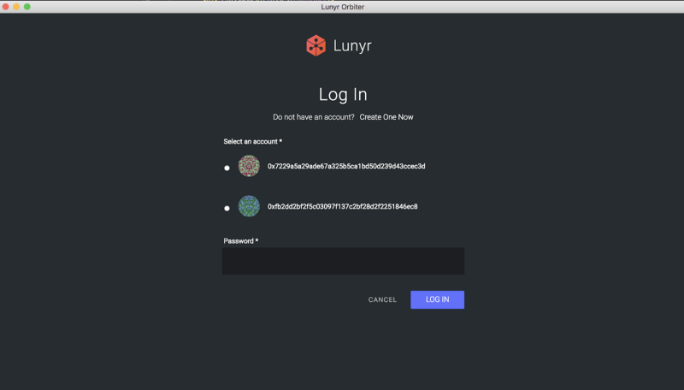
Task: Click the 'Password *' label
Action: (x=241, y=241)
